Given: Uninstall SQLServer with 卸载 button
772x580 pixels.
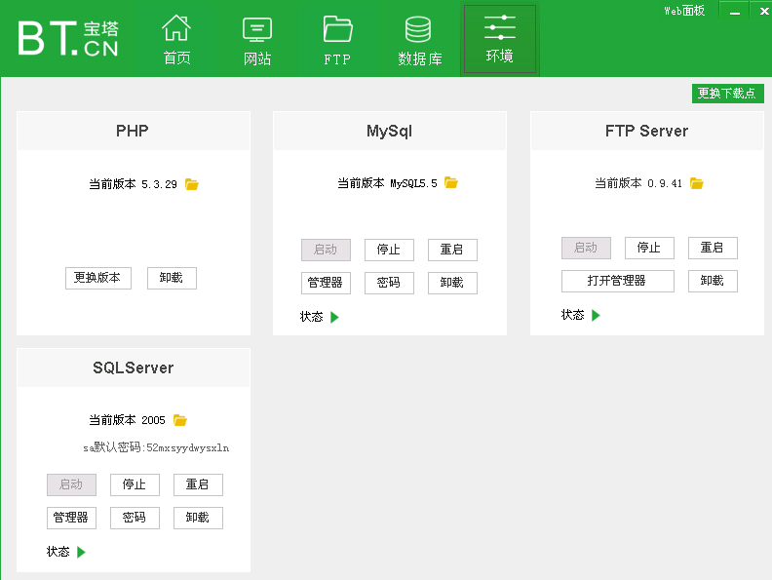Looking at the screenshot, I should pyautogui.click(x=198, y=518).
